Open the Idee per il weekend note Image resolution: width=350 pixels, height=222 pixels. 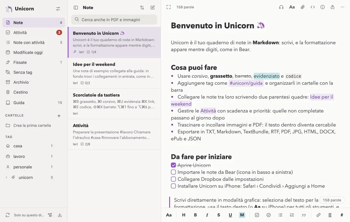point(114,73)
